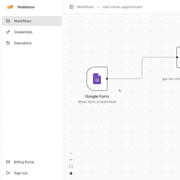Click the breadcrumb chevron separator
Viewport: 180px width, 180px height.
98,7
